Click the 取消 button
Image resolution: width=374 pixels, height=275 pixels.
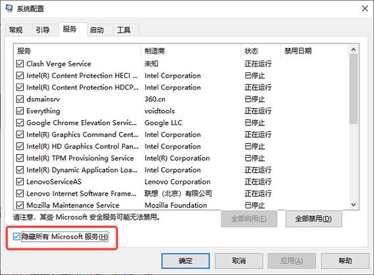[239, 261]
